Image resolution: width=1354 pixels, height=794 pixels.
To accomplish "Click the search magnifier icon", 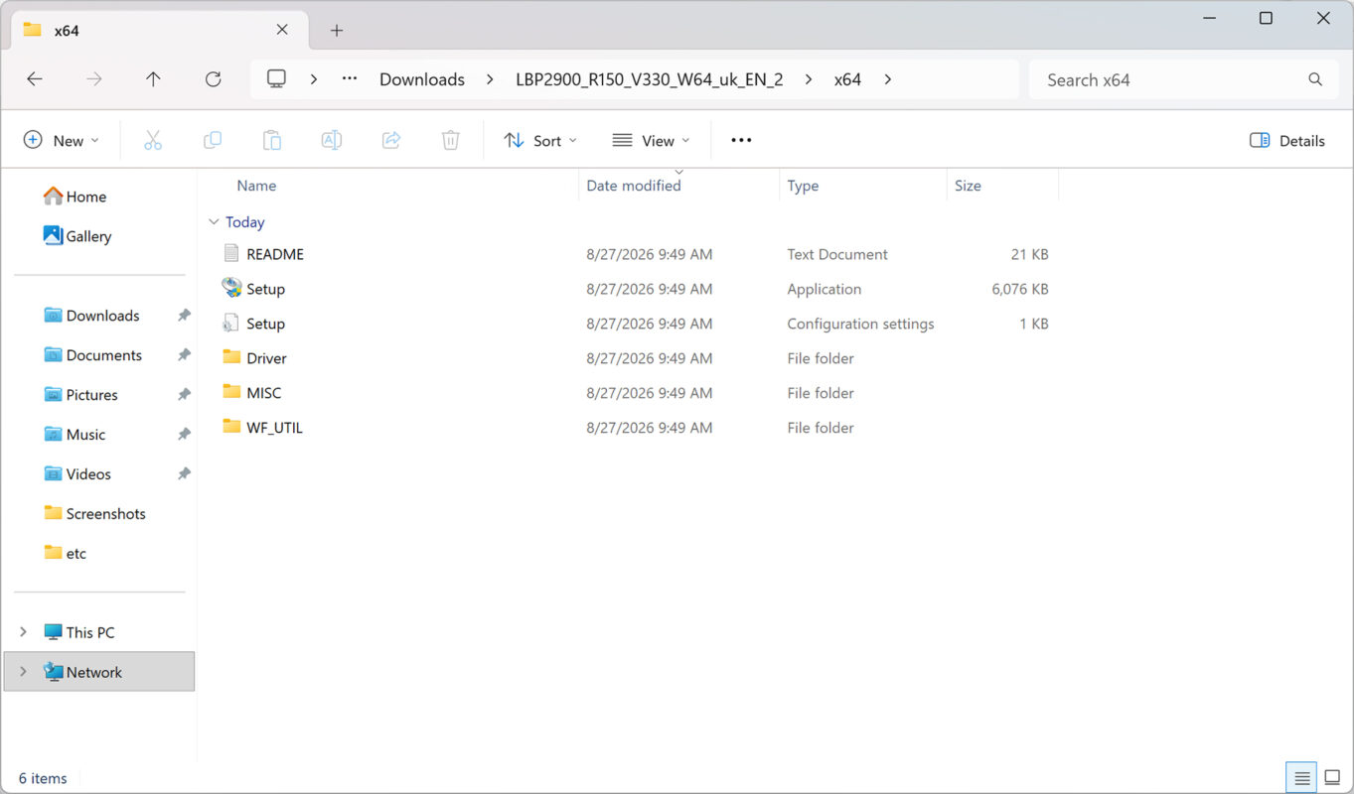I will 1315,79.
